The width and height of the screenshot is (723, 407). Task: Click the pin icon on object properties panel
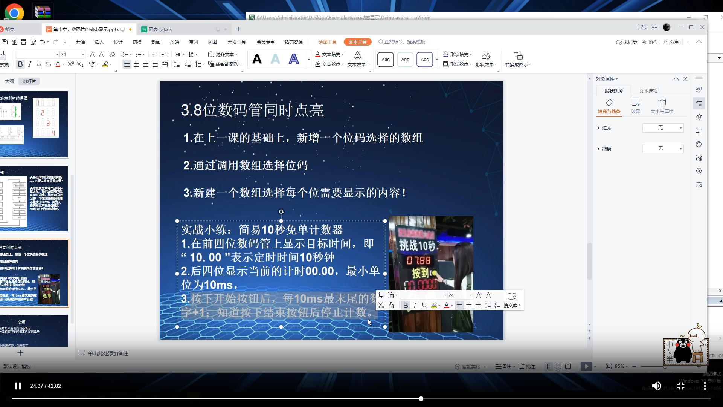(676, 79)
